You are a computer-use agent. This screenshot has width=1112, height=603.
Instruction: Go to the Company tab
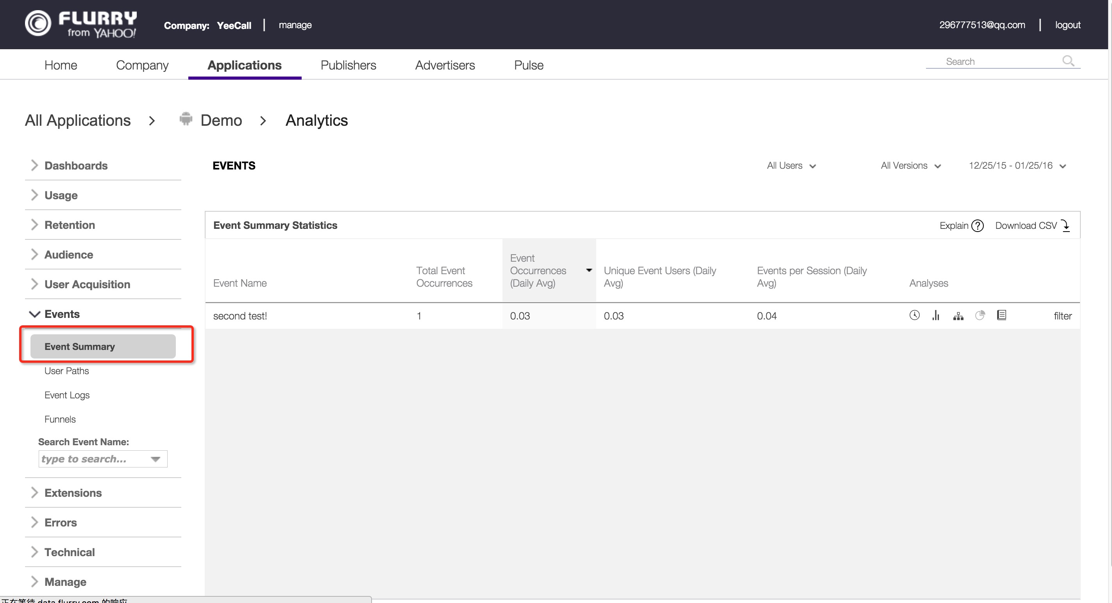pos(142,65)
